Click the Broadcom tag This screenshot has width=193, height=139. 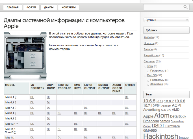[151, 121]
